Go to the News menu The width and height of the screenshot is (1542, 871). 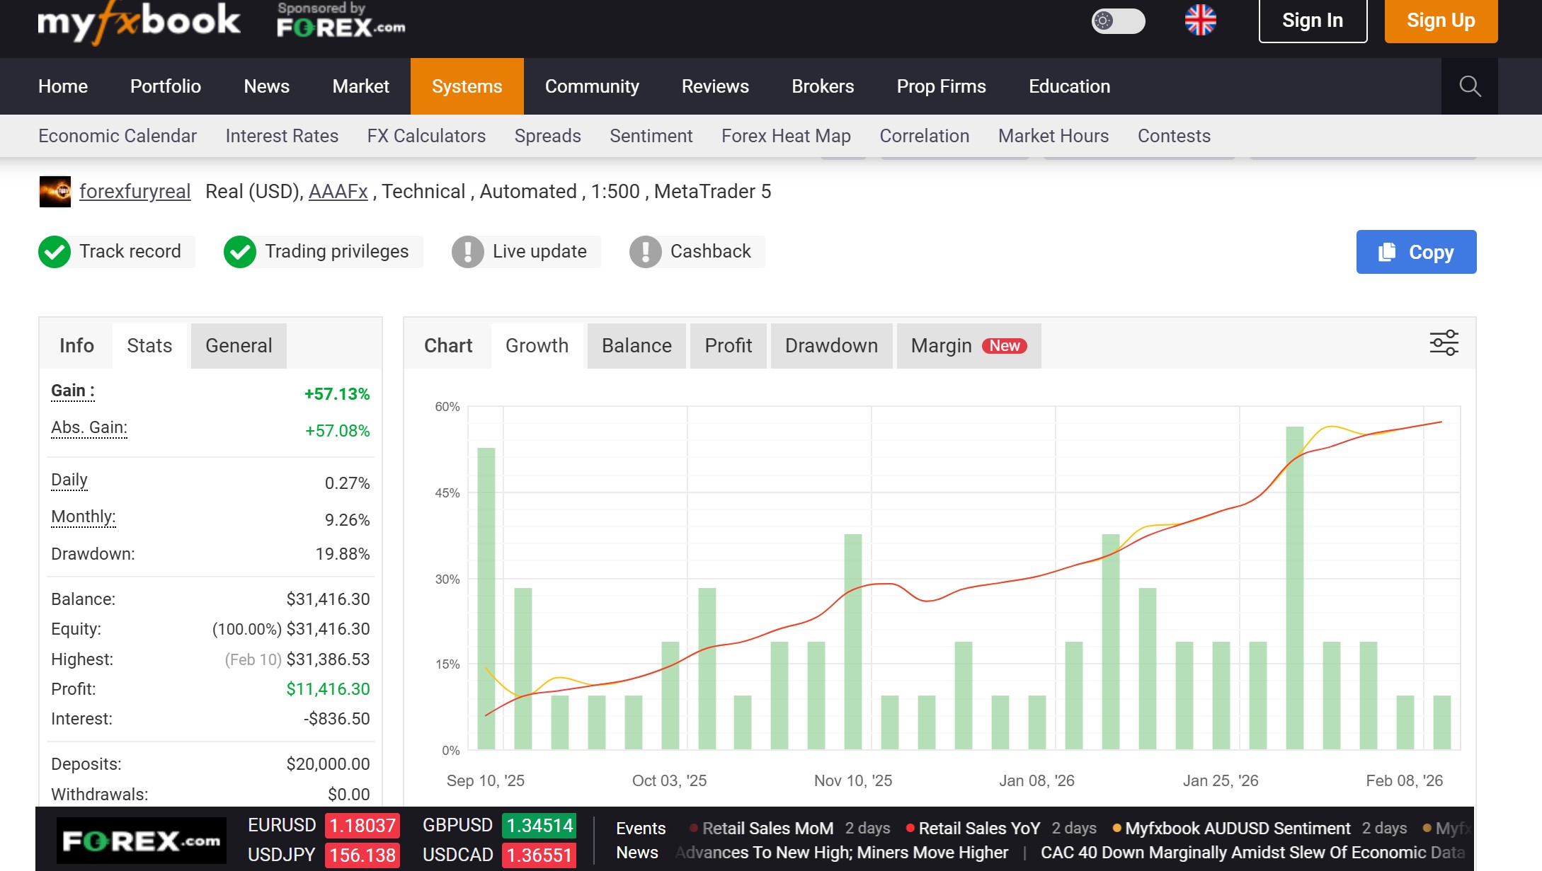267,86
